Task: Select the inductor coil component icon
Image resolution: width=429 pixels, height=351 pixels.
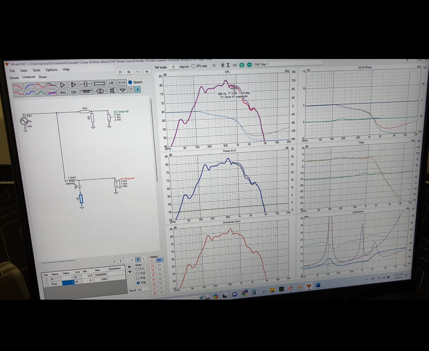Action: pyautogui.click(x=86, y=91)
